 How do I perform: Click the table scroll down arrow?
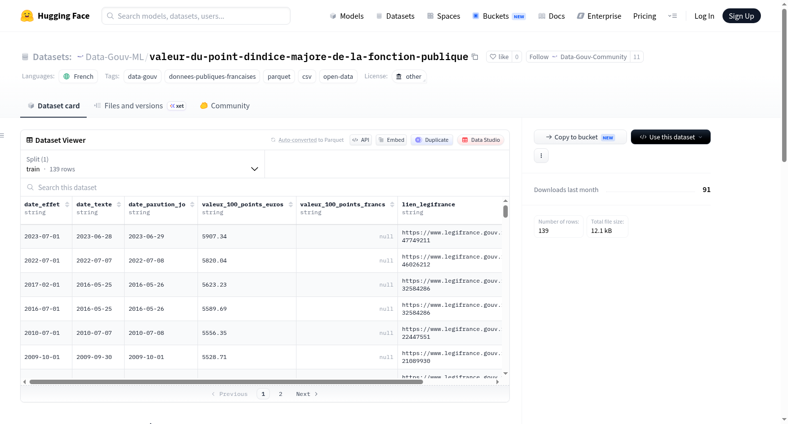click(505, 374)
